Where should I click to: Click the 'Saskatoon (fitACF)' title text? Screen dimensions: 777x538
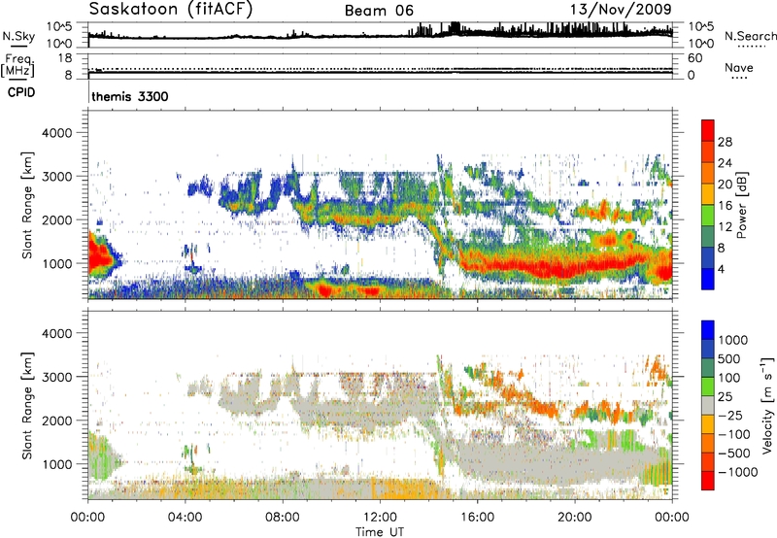click(171, 9)
